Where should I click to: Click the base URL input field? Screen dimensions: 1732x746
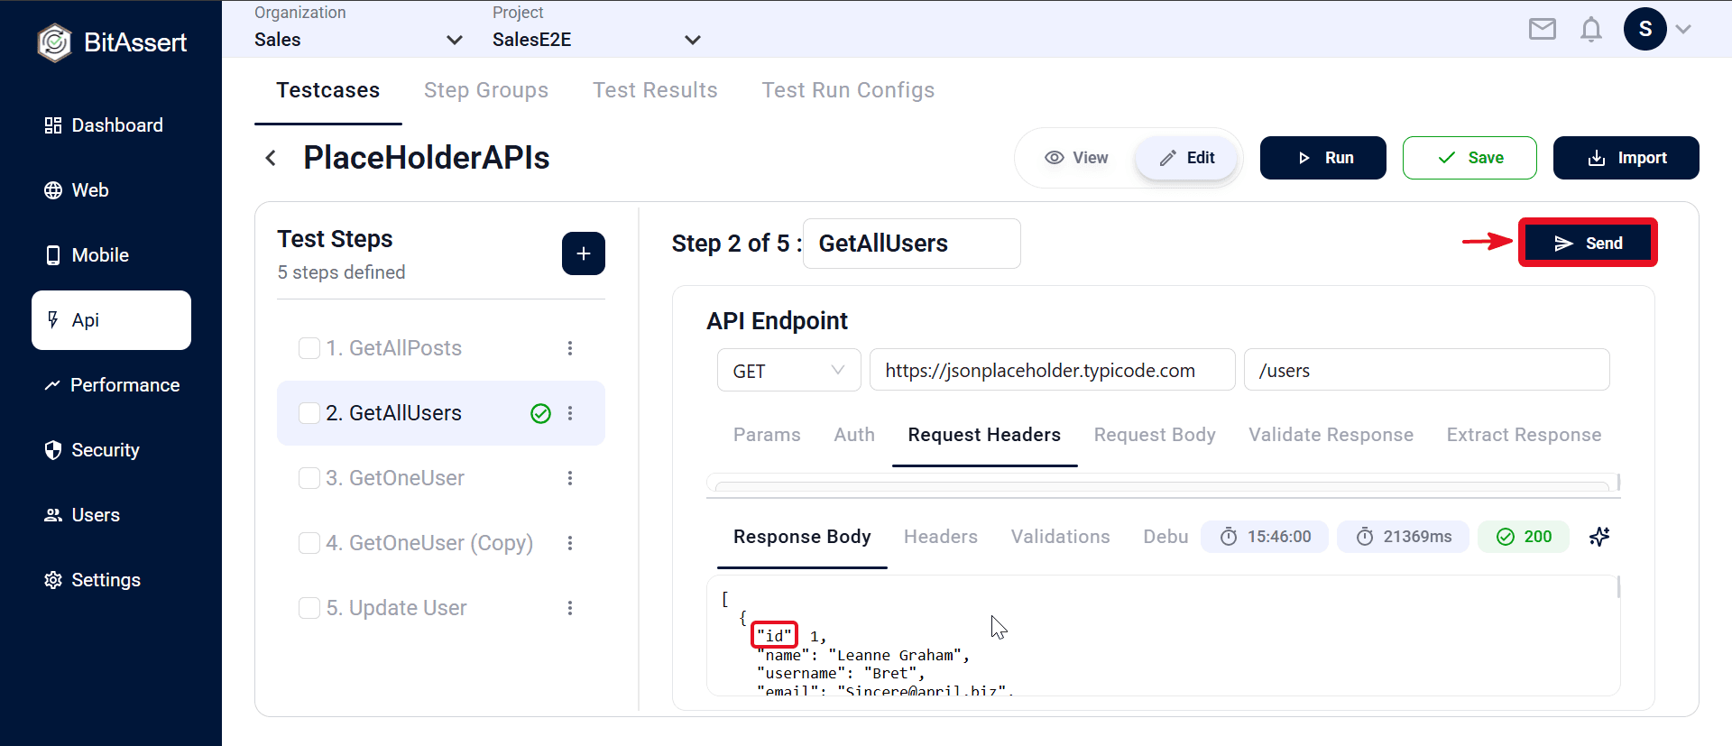1053,370
